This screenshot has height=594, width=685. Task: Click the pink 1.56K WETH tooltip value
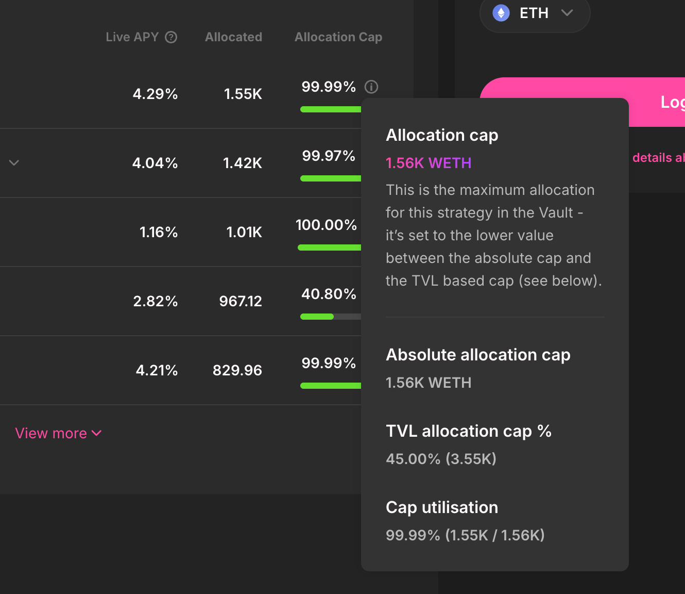coord(429,163)
